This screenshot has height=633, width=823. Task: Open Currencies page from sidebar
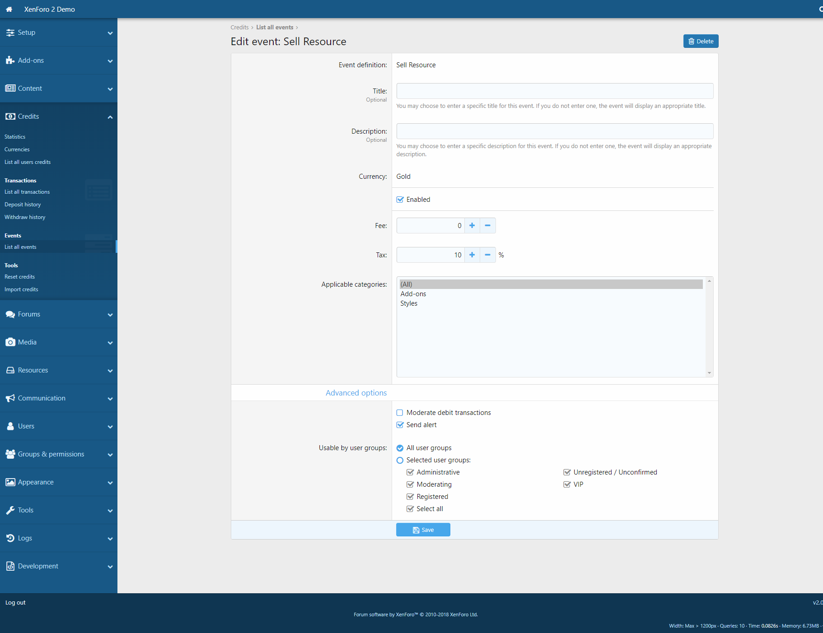coord(17,149)
